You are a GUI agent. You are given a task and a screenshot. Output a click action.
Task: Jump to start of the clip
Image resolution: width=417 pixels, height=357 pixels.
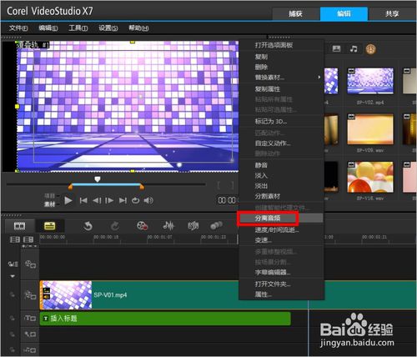pyautogui.click(x=83, y=200)
